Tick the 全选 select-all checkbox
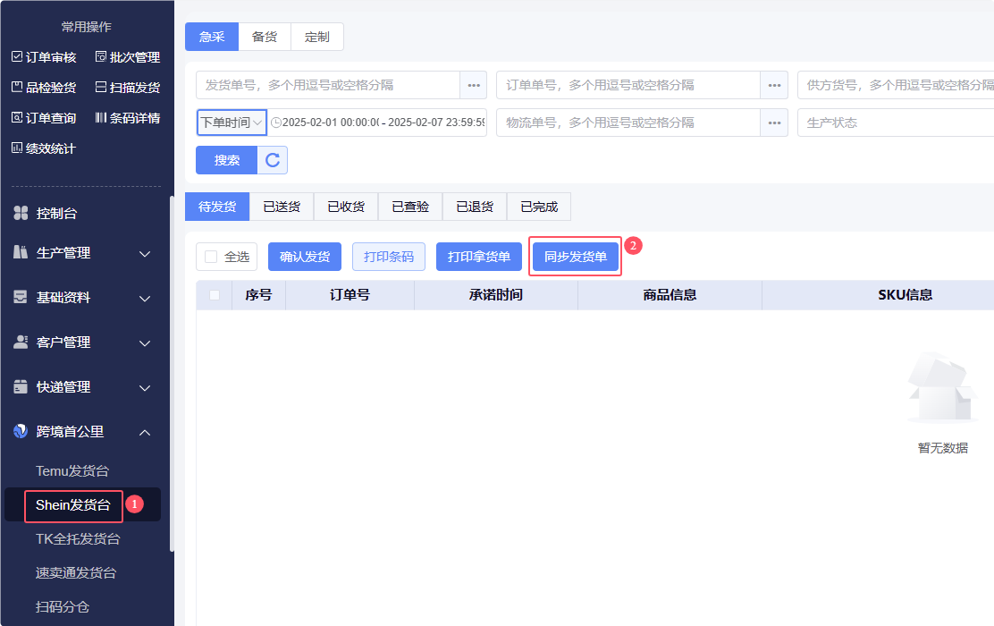994x626 pixels. [211, 257]
